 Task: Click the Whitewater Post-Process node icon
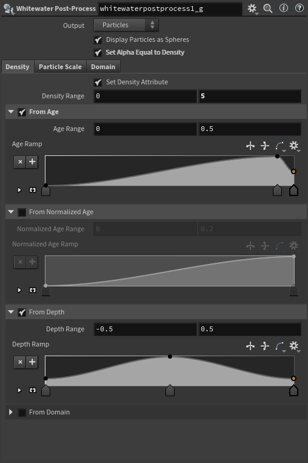[x=8, y=9]
